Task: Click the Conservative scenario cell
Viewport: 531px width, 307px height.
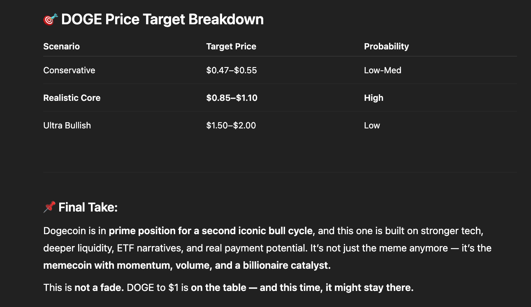Action: coord(69,70)
